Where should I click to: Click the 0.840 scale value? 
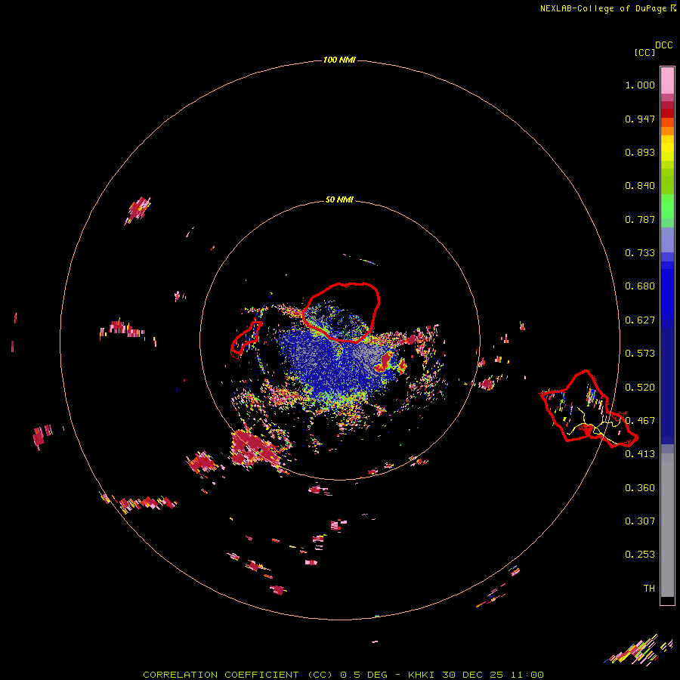coord(640,186)
